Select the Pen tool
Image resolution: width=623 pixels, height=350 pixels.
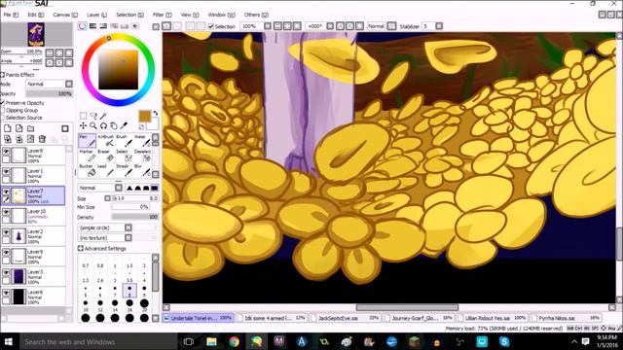87,141
